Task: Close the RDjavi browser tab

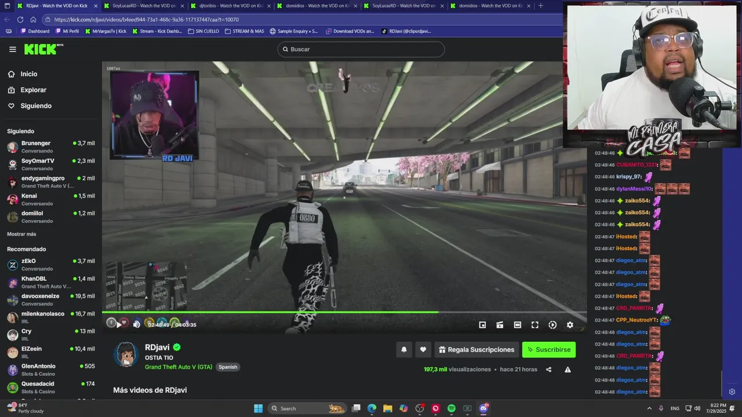Action: (96, 6)
